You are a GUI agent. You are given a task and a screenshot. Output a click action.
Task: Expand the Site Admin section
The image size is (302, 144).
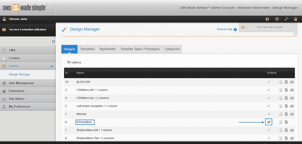coord(28,99)
